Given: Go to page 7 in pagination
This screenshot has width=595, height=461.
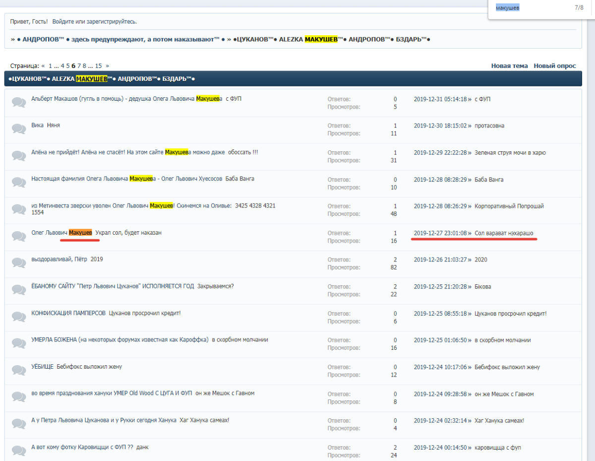Looking at the screenshot, I should 79,66.
